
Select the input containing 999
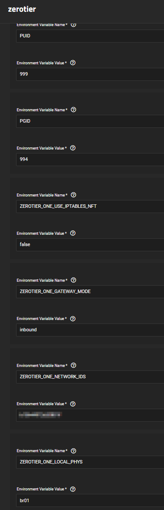pos(90,74)
